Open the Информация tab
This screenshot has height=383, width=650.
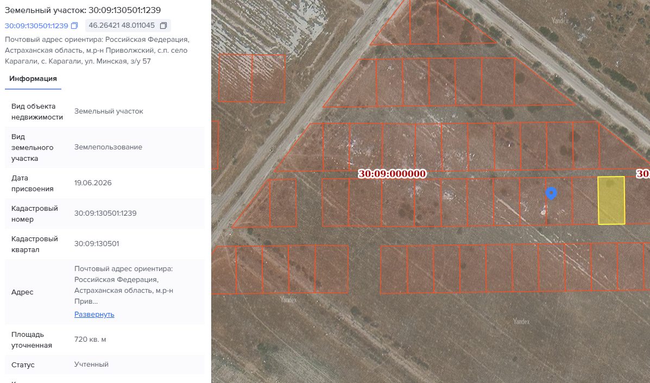33,79
